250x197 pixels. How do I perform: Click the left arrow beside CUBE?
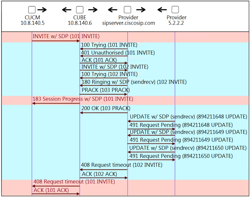coord(67,10)
